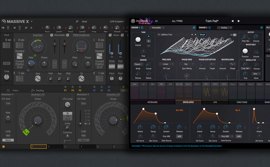The image size is (270, 167).
Task: Switch to the Keyboard tab in Pigments
Action: click(x=152, y=102)
